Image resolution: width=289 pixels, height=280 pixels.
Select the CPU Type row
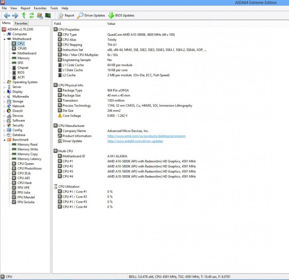click(x=116, y=35)
